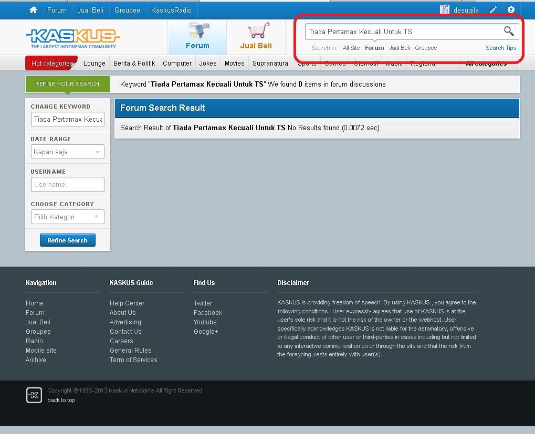Open Forum in top navigation bar

coord(57,10)
